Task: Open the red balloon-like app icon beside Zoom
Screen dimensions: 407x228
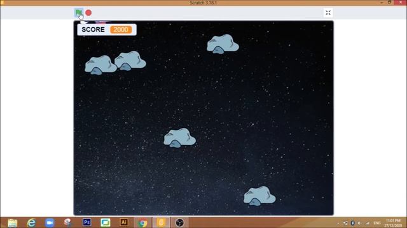Action: (68, 222)
